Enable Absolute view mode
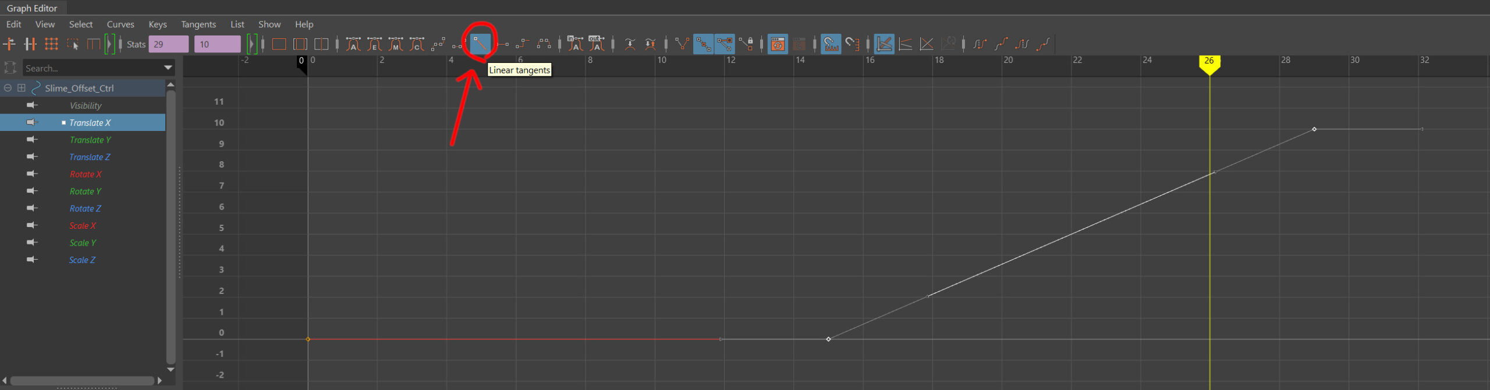Image resolution: width=1490 pixels, height=390 pixels. (x=884, y=44)
